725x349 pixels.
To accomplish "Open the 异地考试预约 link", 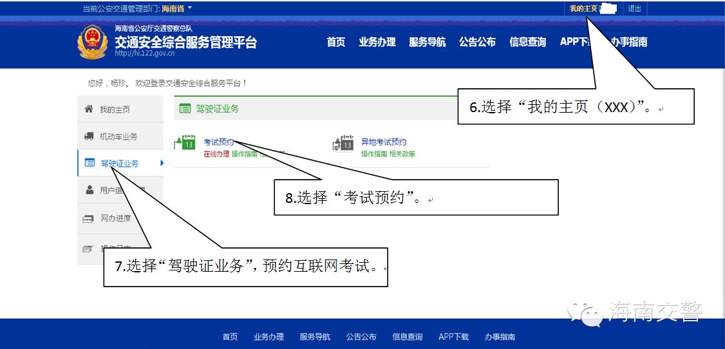I will point(384,142).
